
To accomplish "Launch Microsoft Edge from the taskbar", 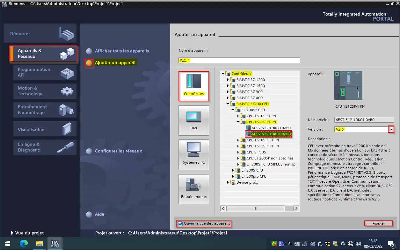I will point(24,244).
